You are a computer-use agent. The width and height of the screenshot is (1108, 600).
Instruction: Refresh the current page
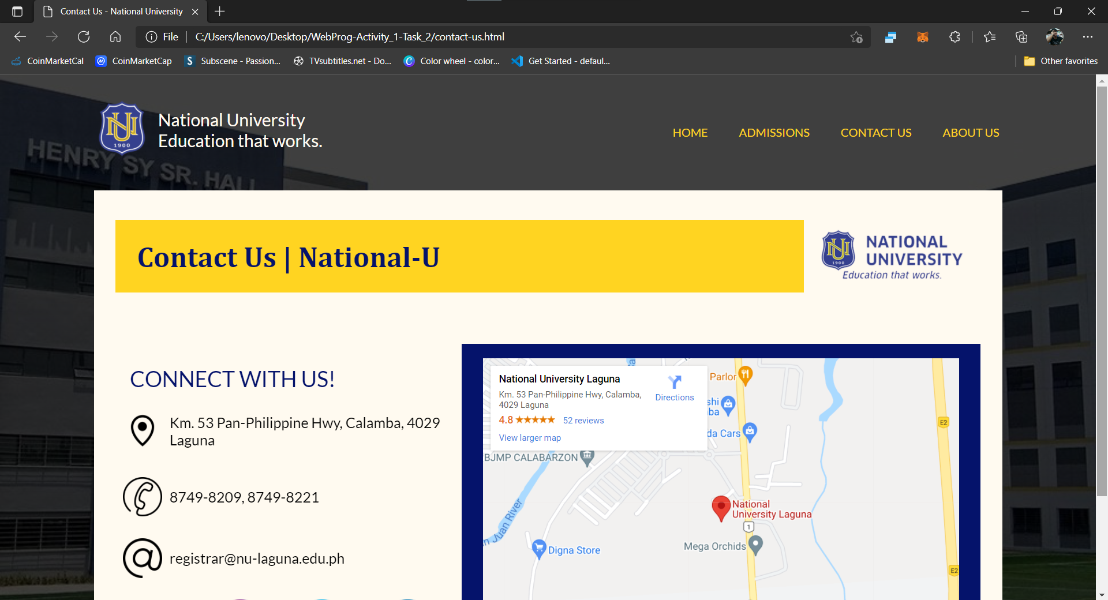pos(84,36)
